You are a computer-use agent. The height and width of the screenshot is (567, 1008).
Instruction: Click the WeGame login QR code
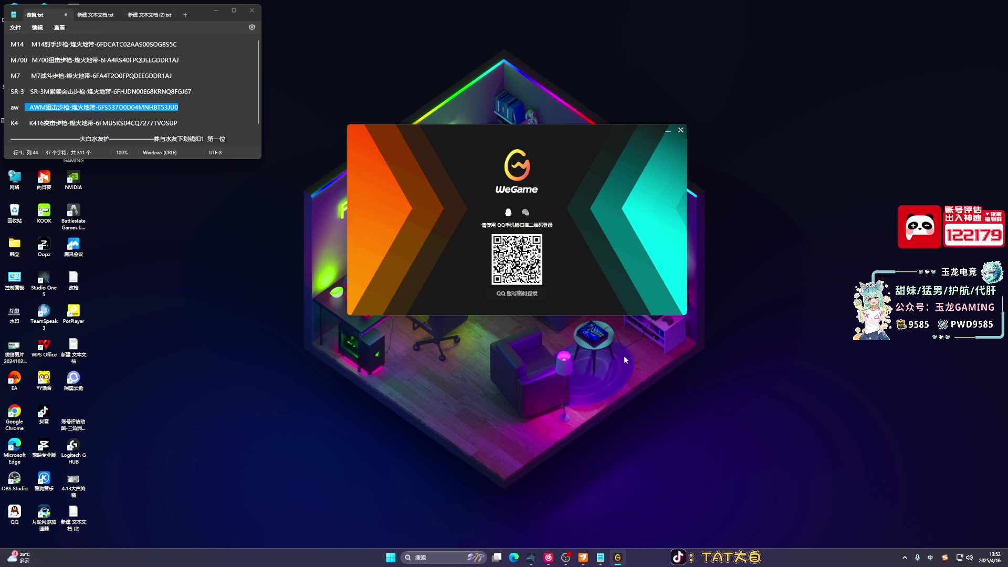point(517,259)
